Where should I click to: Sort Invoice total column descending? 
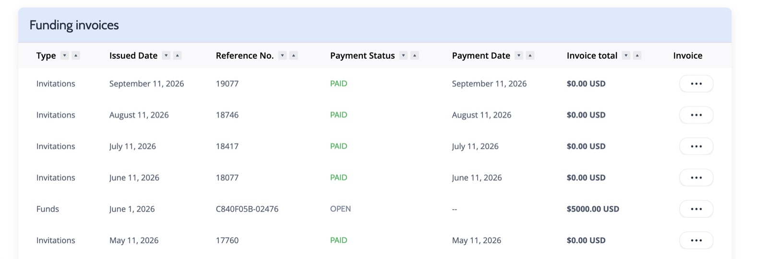[626, 56]
